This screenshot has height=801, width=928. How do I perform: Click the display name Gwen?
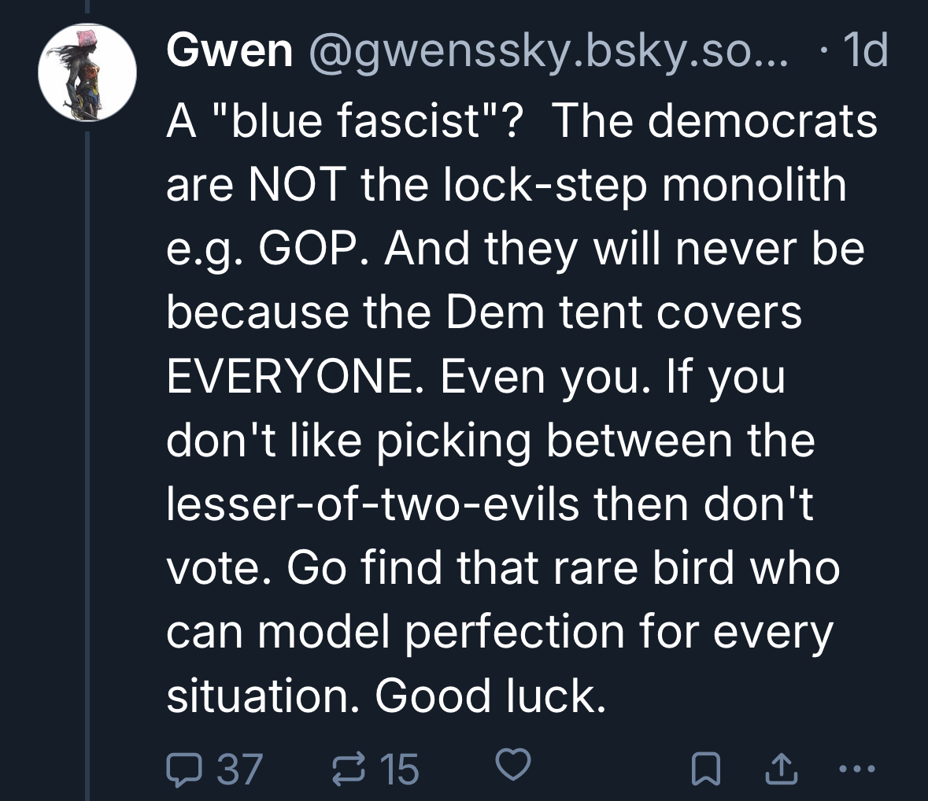[x=228, y=52]
